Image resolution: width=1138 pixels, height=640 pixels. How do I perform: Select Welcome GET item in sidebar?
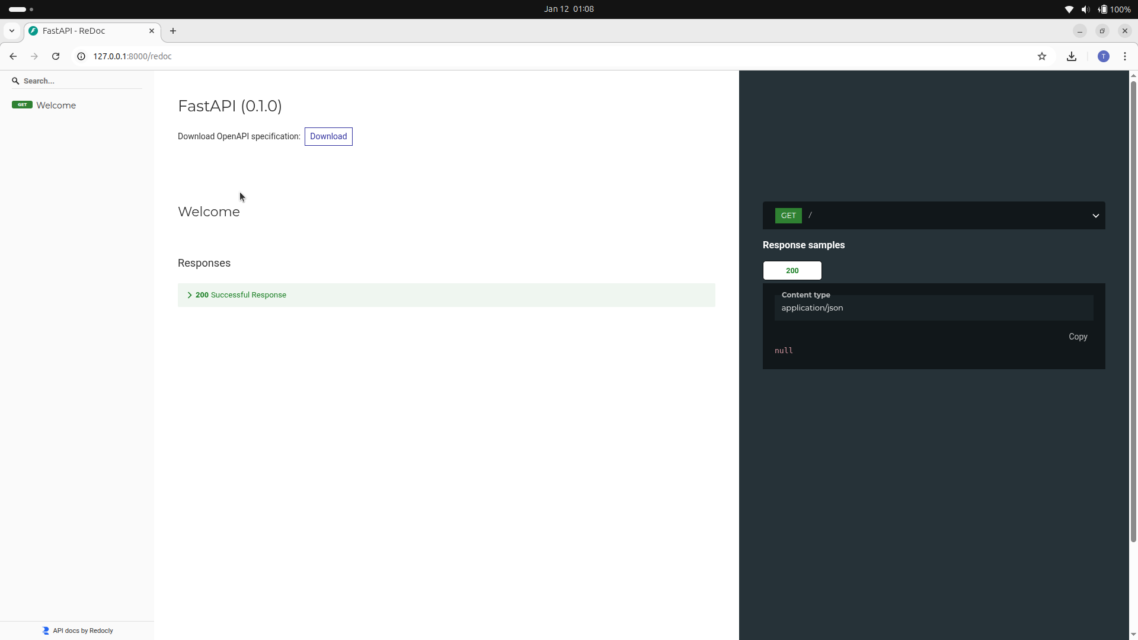tap(56, 105)
